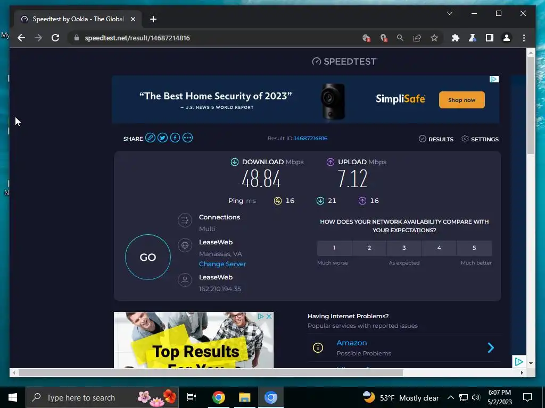Open the Extensions puzzle icon

pyautogui.click(x=456, y=38)
